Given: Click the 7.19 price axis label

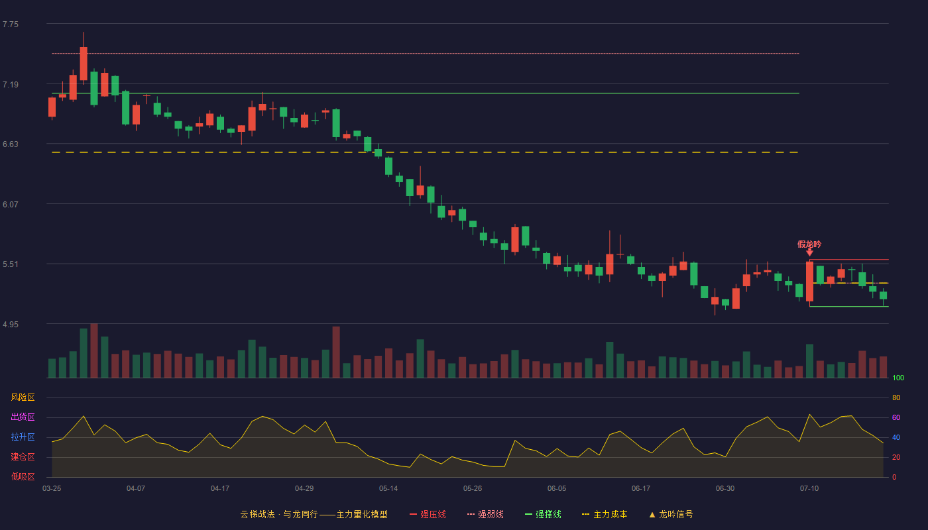Looking at the screenshot, I should (x=11, y=85).
